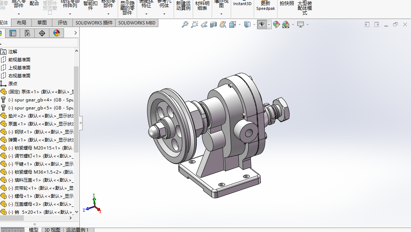Switch to the 运动算例 1 tab
Image resolution: width=411 pixels, height=232 pixels.
point(77,230)
